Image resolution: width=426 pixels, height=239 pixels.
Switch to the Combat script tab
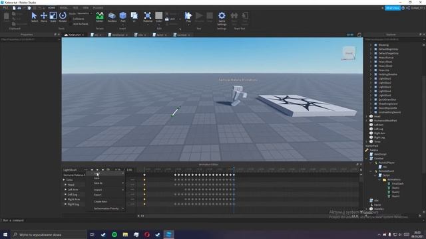(182, 35)
